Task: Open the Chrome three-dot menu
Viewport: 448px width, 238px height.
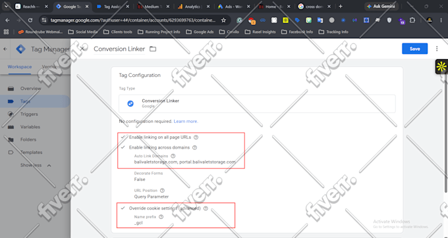Action: click(x=441, y=20)
